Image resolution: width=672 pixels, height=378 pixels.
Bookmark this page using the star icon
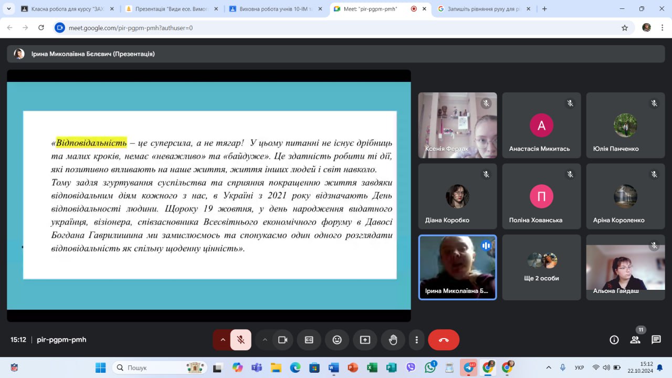625,28
